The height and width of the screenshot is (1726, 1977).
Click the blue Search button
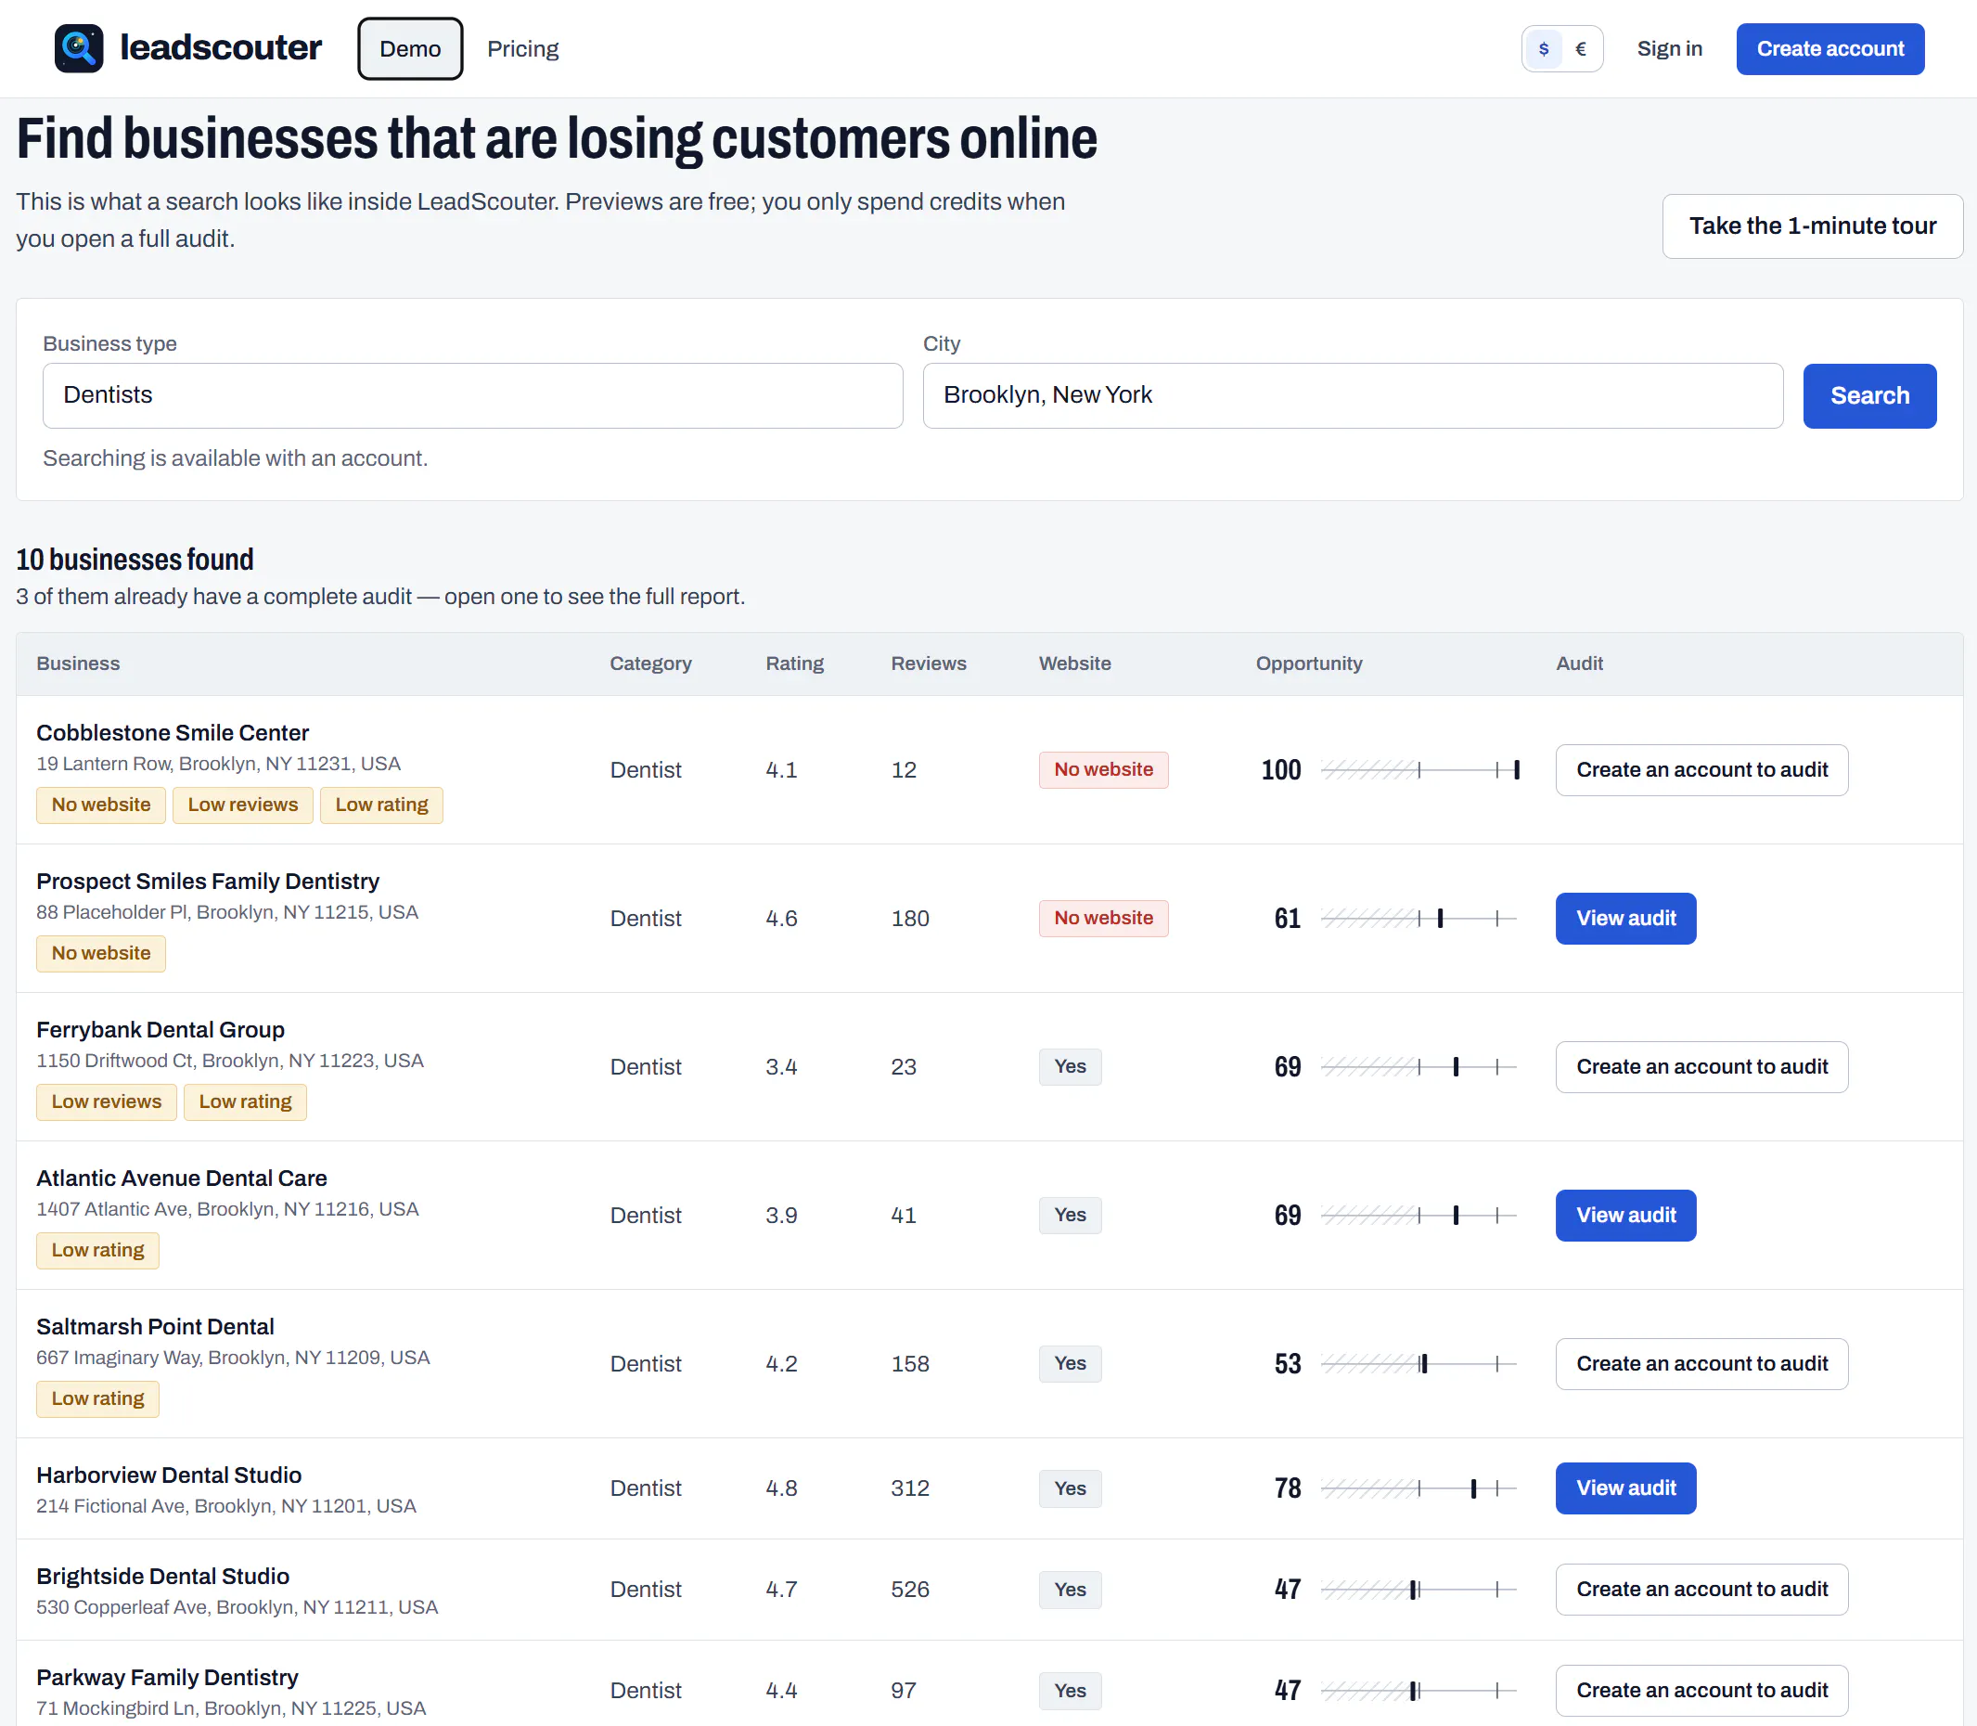click(1869, 395)
